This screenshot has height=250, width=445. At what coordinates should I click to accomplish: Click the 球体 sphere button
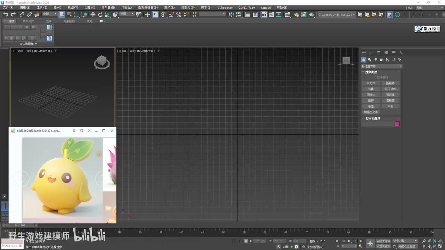pyautogui.click(x=371, y=89)
